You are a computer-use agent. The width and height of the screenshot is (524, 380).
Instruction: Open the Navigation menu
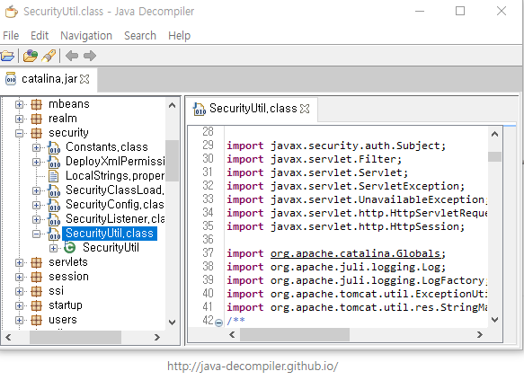pos(86,35)
